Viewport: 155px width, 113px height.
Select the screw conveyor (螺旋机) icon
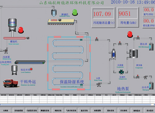(x=16, y=38)
